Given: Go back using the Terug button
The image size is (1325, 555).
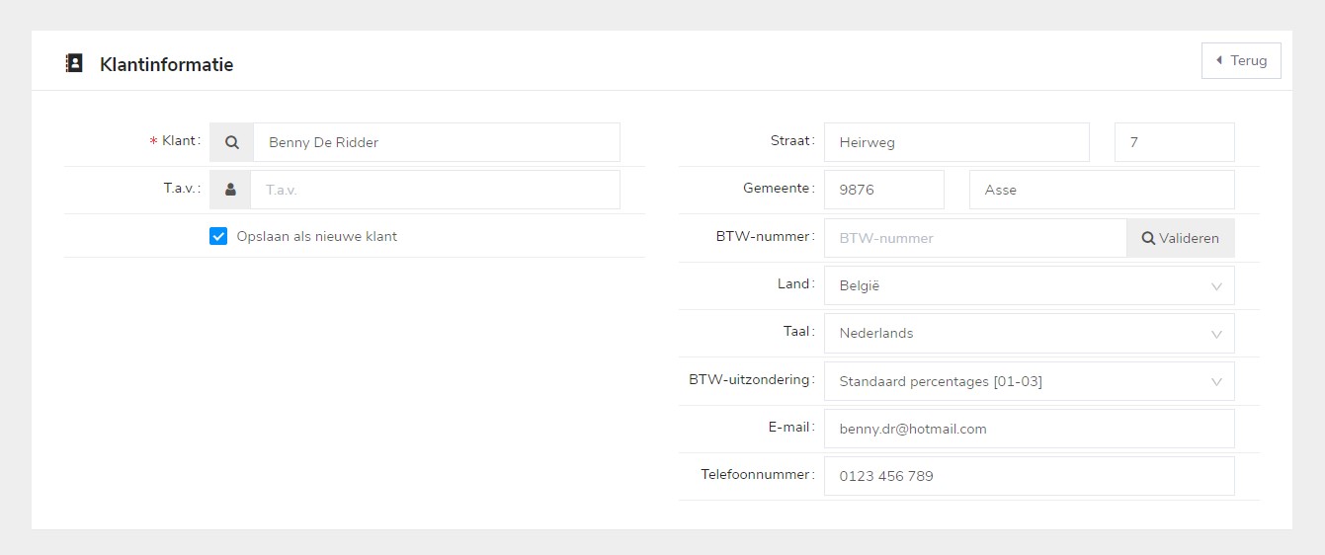Looking at the screenshot, I should pyautogui.click(x=1241, y=60).
